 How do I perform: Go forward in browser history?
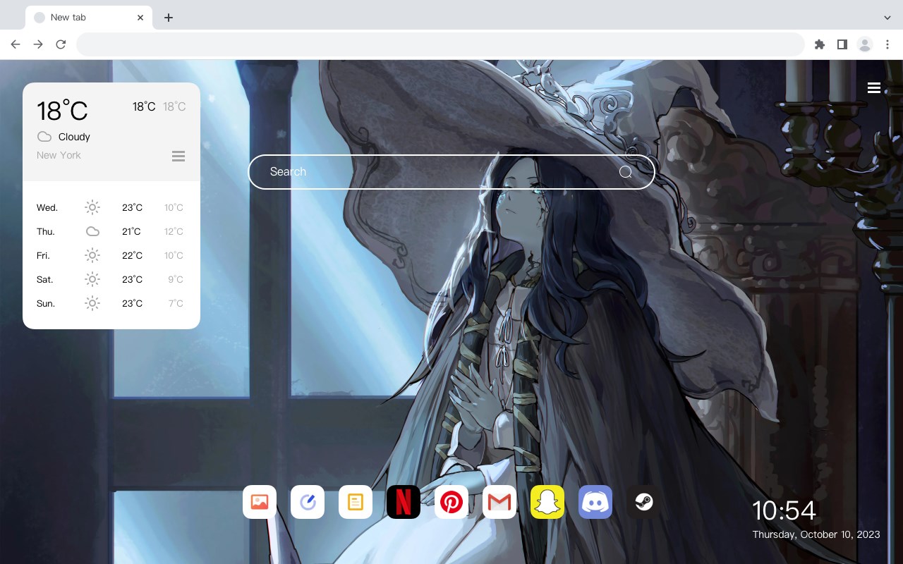pyautogui.click(x=38, y=44)
